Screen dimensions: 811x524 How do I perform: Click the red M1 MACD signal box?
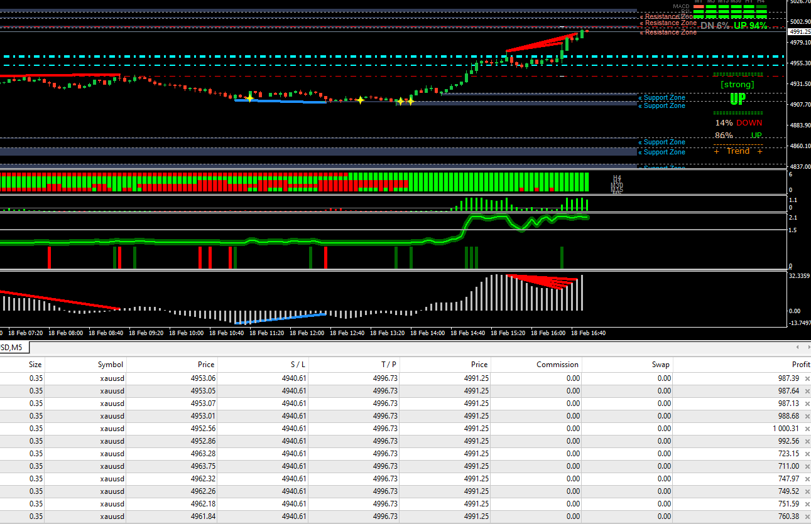point(699,7)
